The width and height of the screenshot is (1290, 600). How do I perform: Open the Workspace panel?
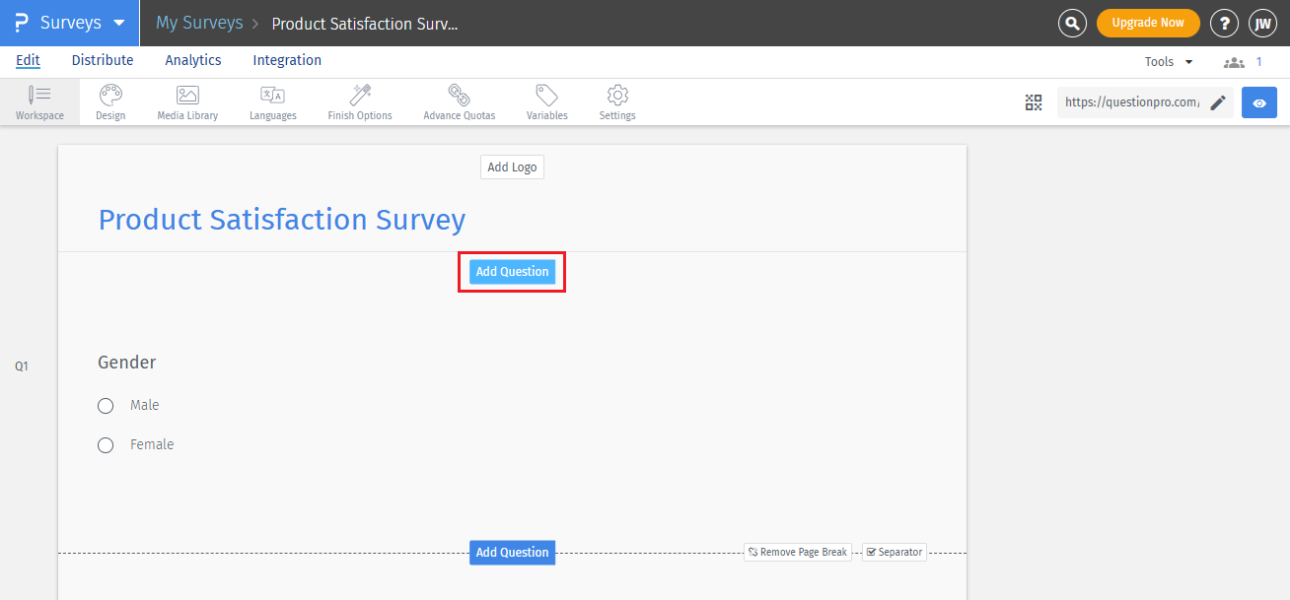click(x=39, y=101)
